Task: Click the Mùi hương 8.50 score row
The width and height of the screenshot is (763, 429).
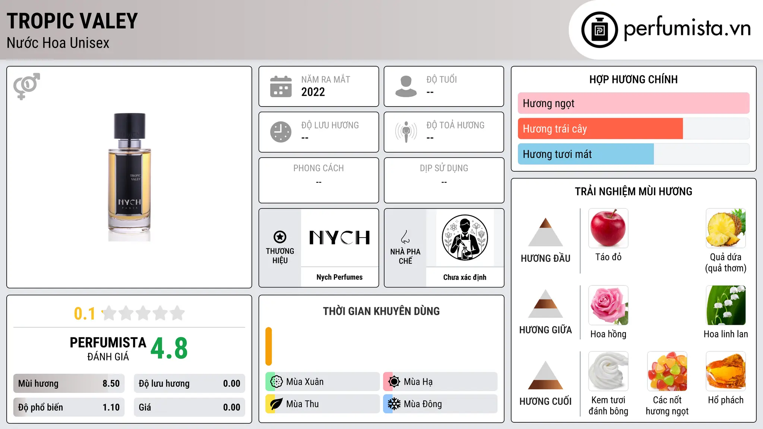Action: click(69, 384)
